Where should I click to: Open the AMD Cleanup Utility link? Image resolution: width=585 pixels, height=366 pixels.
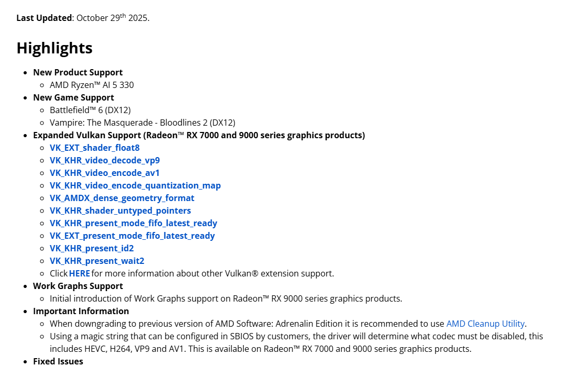[485, 324]
